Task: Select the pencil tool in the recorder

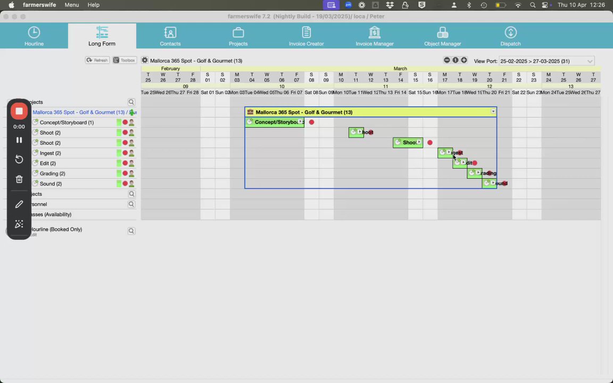Action: (x=19, y=204)
